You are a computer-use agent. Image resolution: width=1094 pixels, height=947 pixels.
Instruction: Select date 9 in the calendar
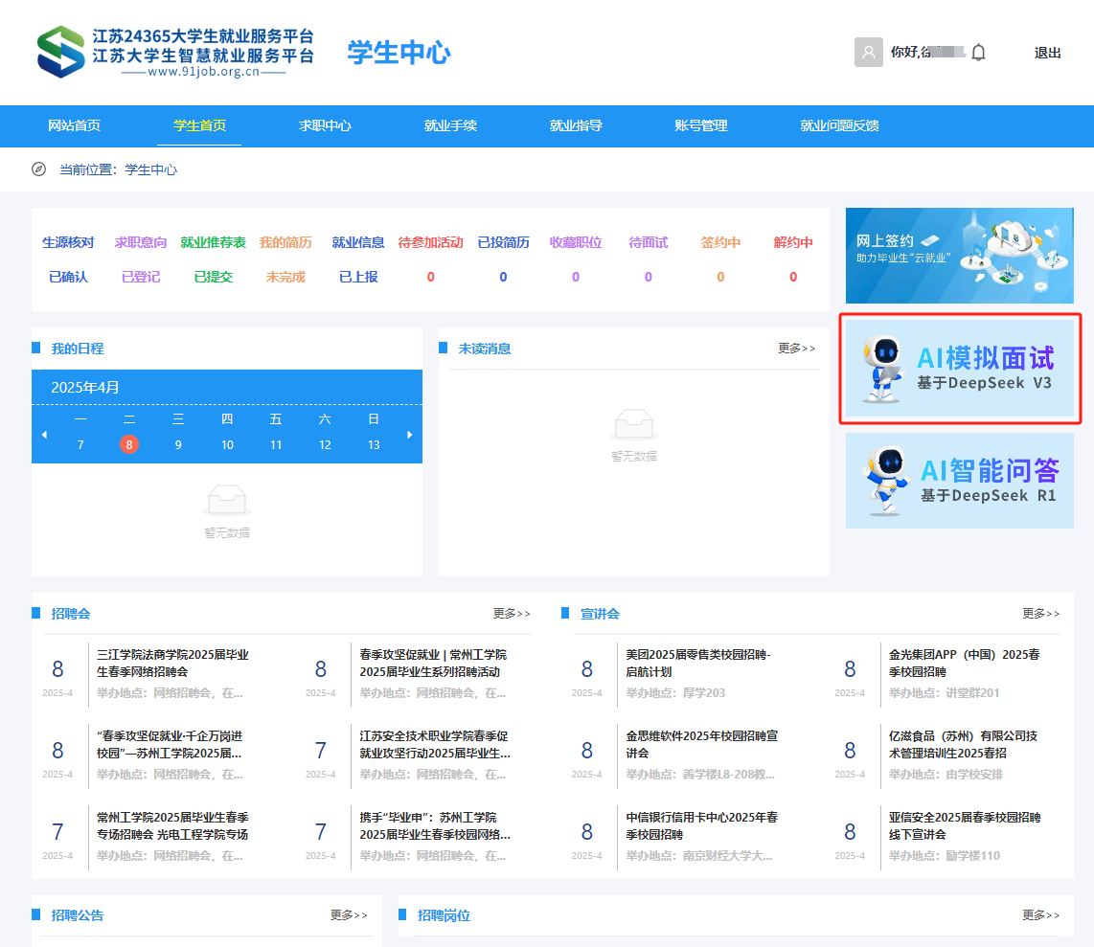click(x=178, y=444)
